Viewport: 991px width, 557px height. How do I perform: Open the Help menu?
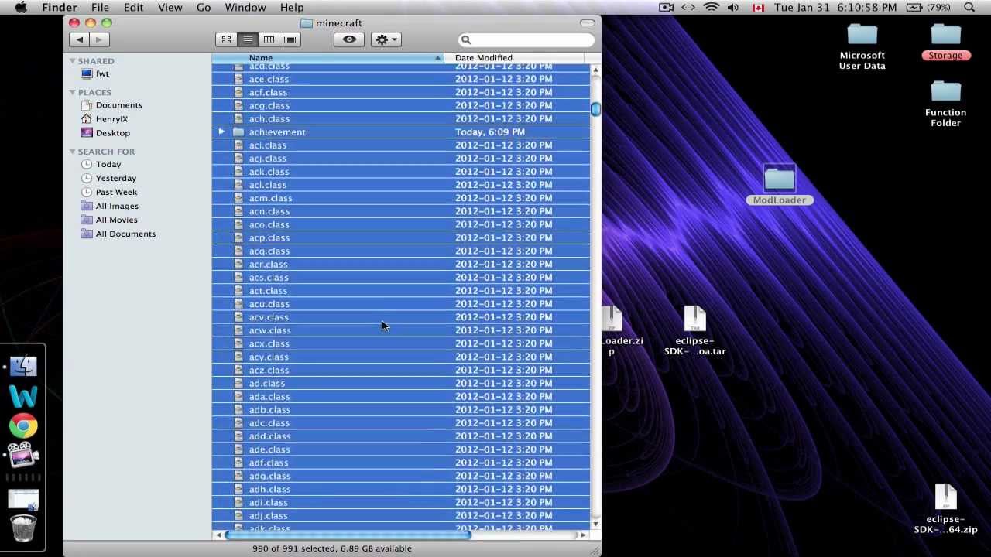292,7
